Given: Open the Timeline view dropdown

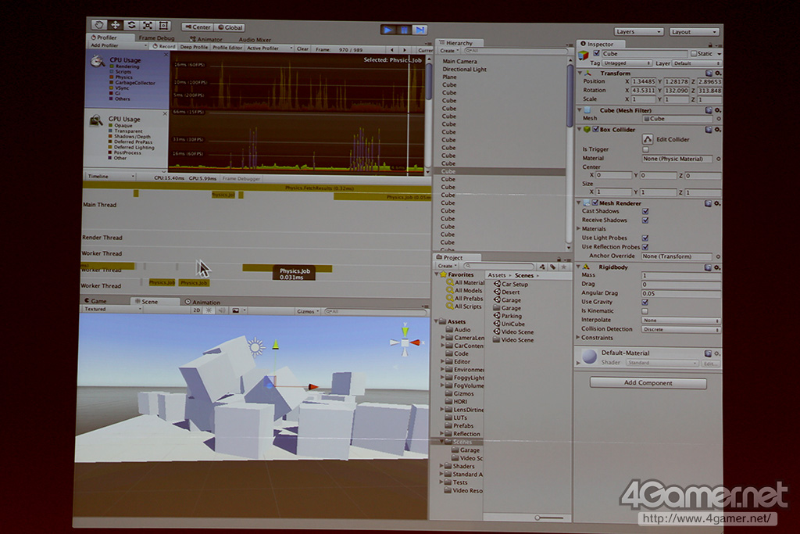Looking at the screenshot, I should (x=110, y=176).
